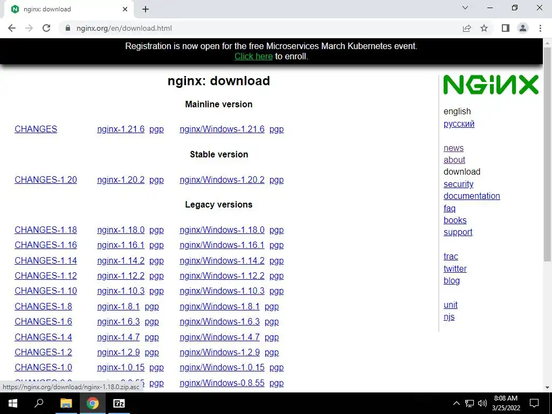Viewport: 552px width, 414px height.
Task: Click the page vertical scrollbar thumb
Action: [x=547, y=154]
